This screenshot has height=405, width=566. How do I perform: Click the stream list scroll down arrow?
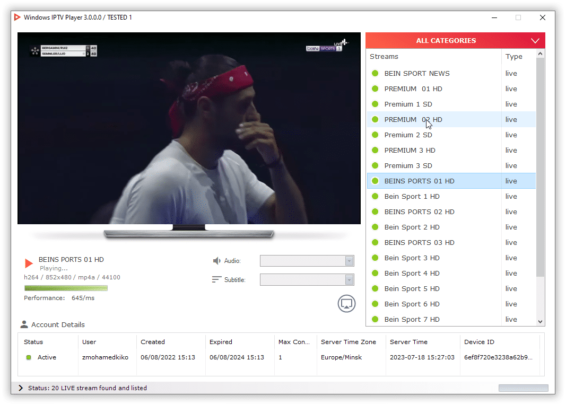point(540,322)
